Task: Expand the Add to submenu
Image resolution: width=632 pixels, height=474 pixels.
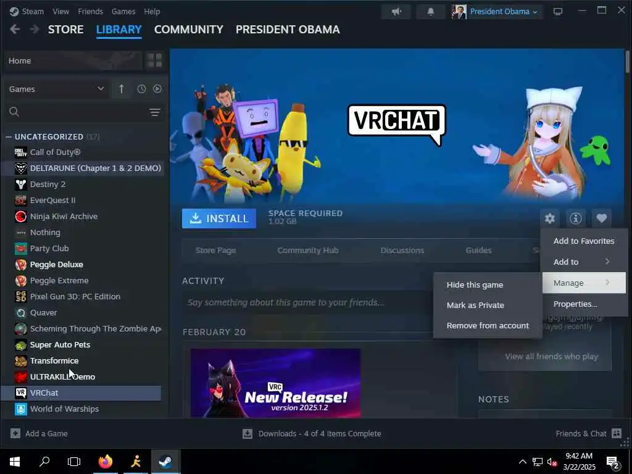Action: tap(584, 262)
